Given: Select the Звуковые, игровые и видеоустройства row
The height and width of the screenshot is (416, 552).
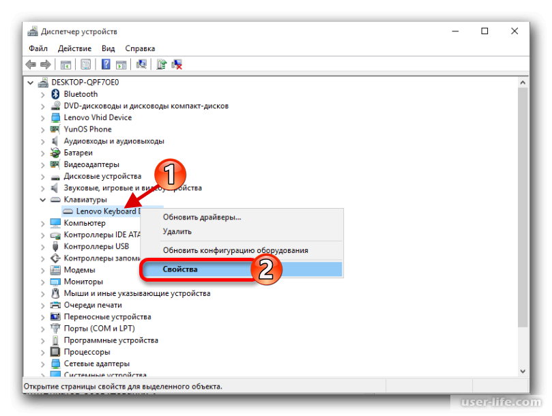Looking at the screenshot, I should pyautogui.click(x=132, y=188).
